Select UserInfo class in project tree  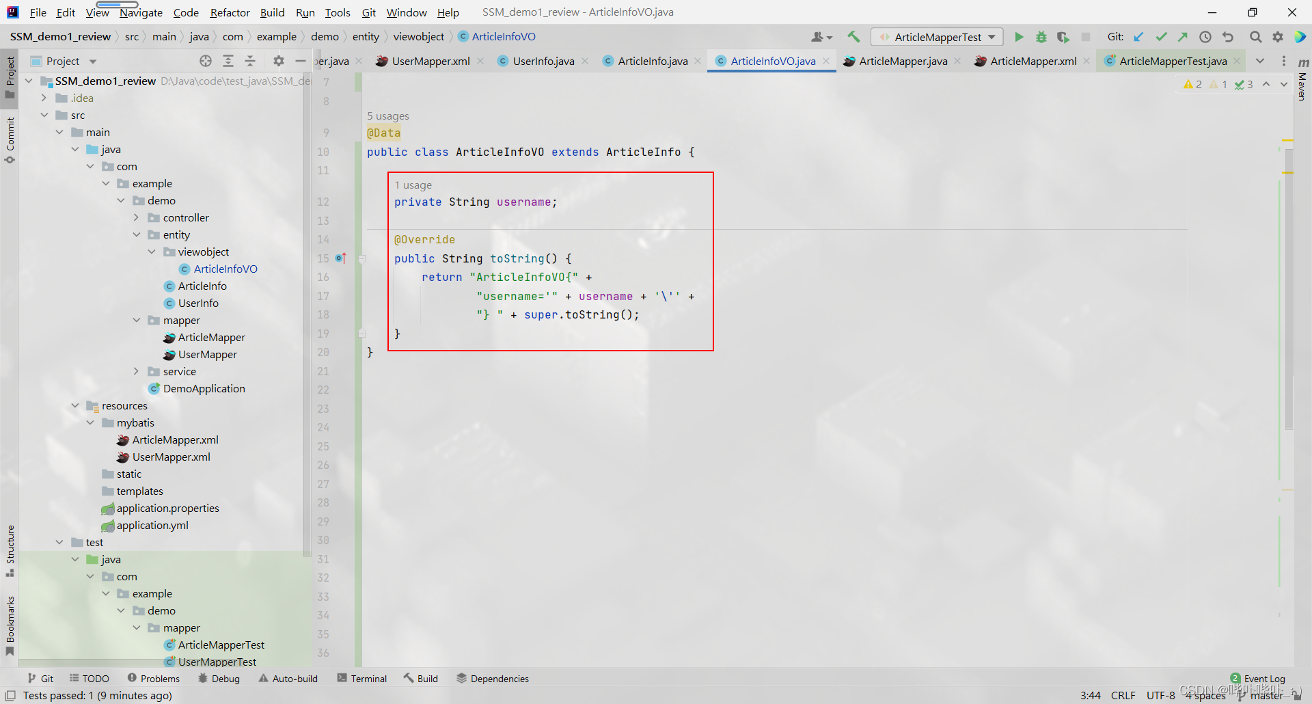pyautogui.click(x=198, y=303)
